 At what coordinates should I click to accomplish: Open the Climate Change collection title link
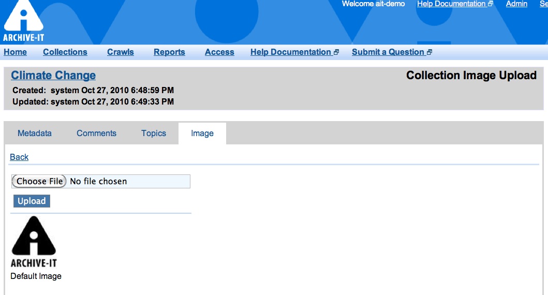coord(53,76)
